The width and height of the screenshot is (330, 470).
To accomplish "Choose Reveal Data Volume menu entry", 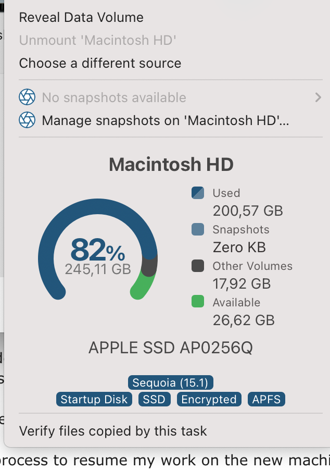I will point(81,17).
